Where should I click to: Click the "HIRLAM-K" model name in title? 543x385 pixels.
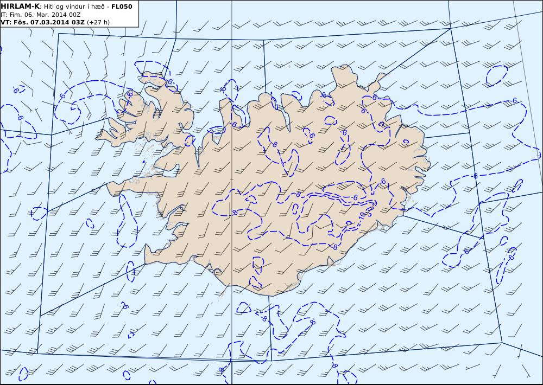click(20, 7)
